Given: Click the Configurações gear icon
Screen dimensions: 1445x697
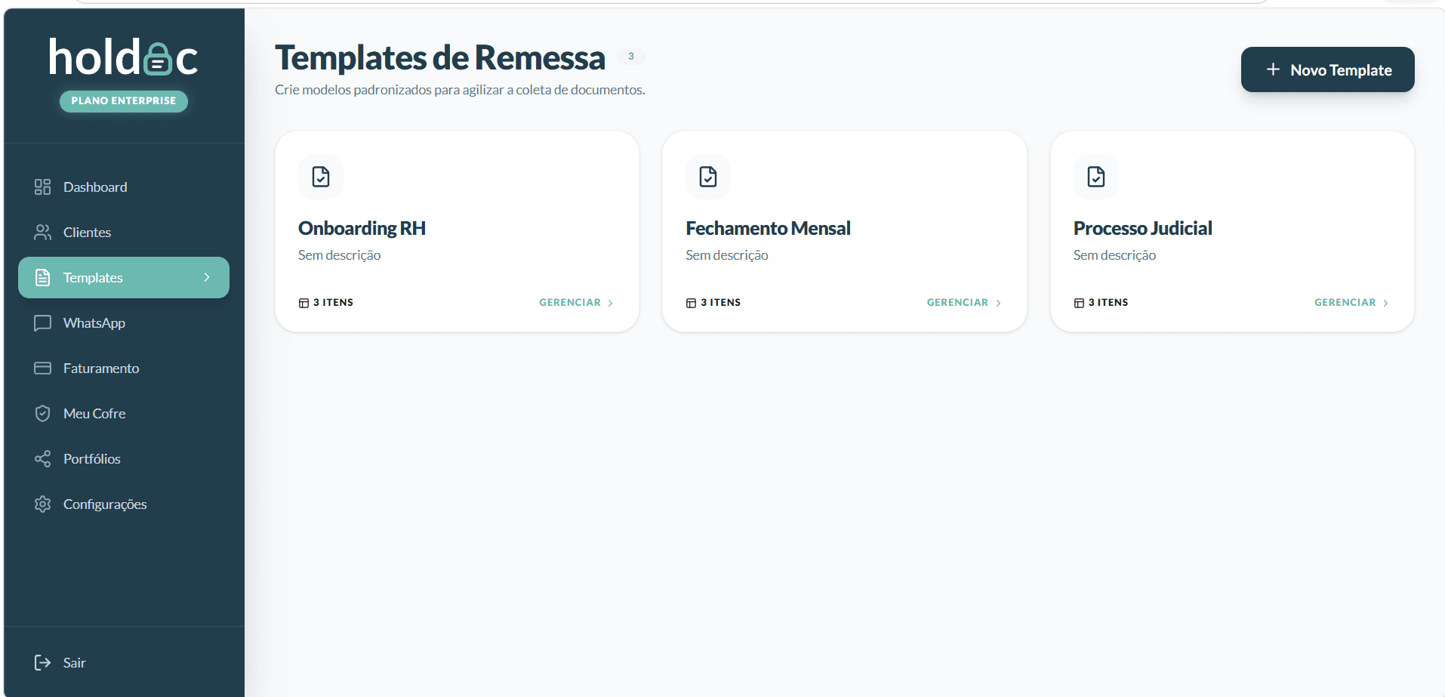Looking at the screenshot, I should [x=42, y=504].
